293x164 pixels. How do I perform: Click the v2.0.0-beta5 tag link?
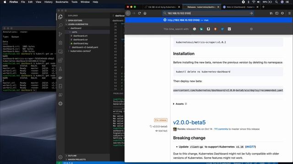pos(159,127)
